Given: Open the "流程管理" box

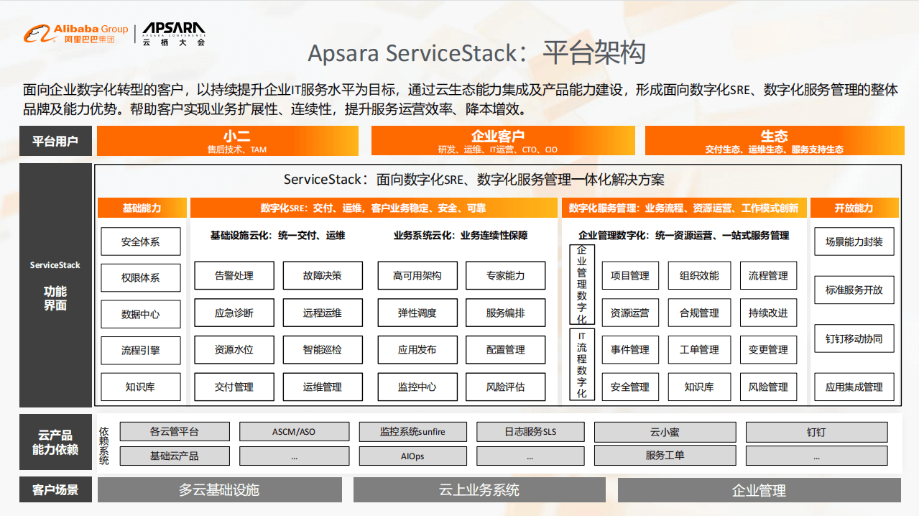Looking at the screenshot, I should (768, 275).
